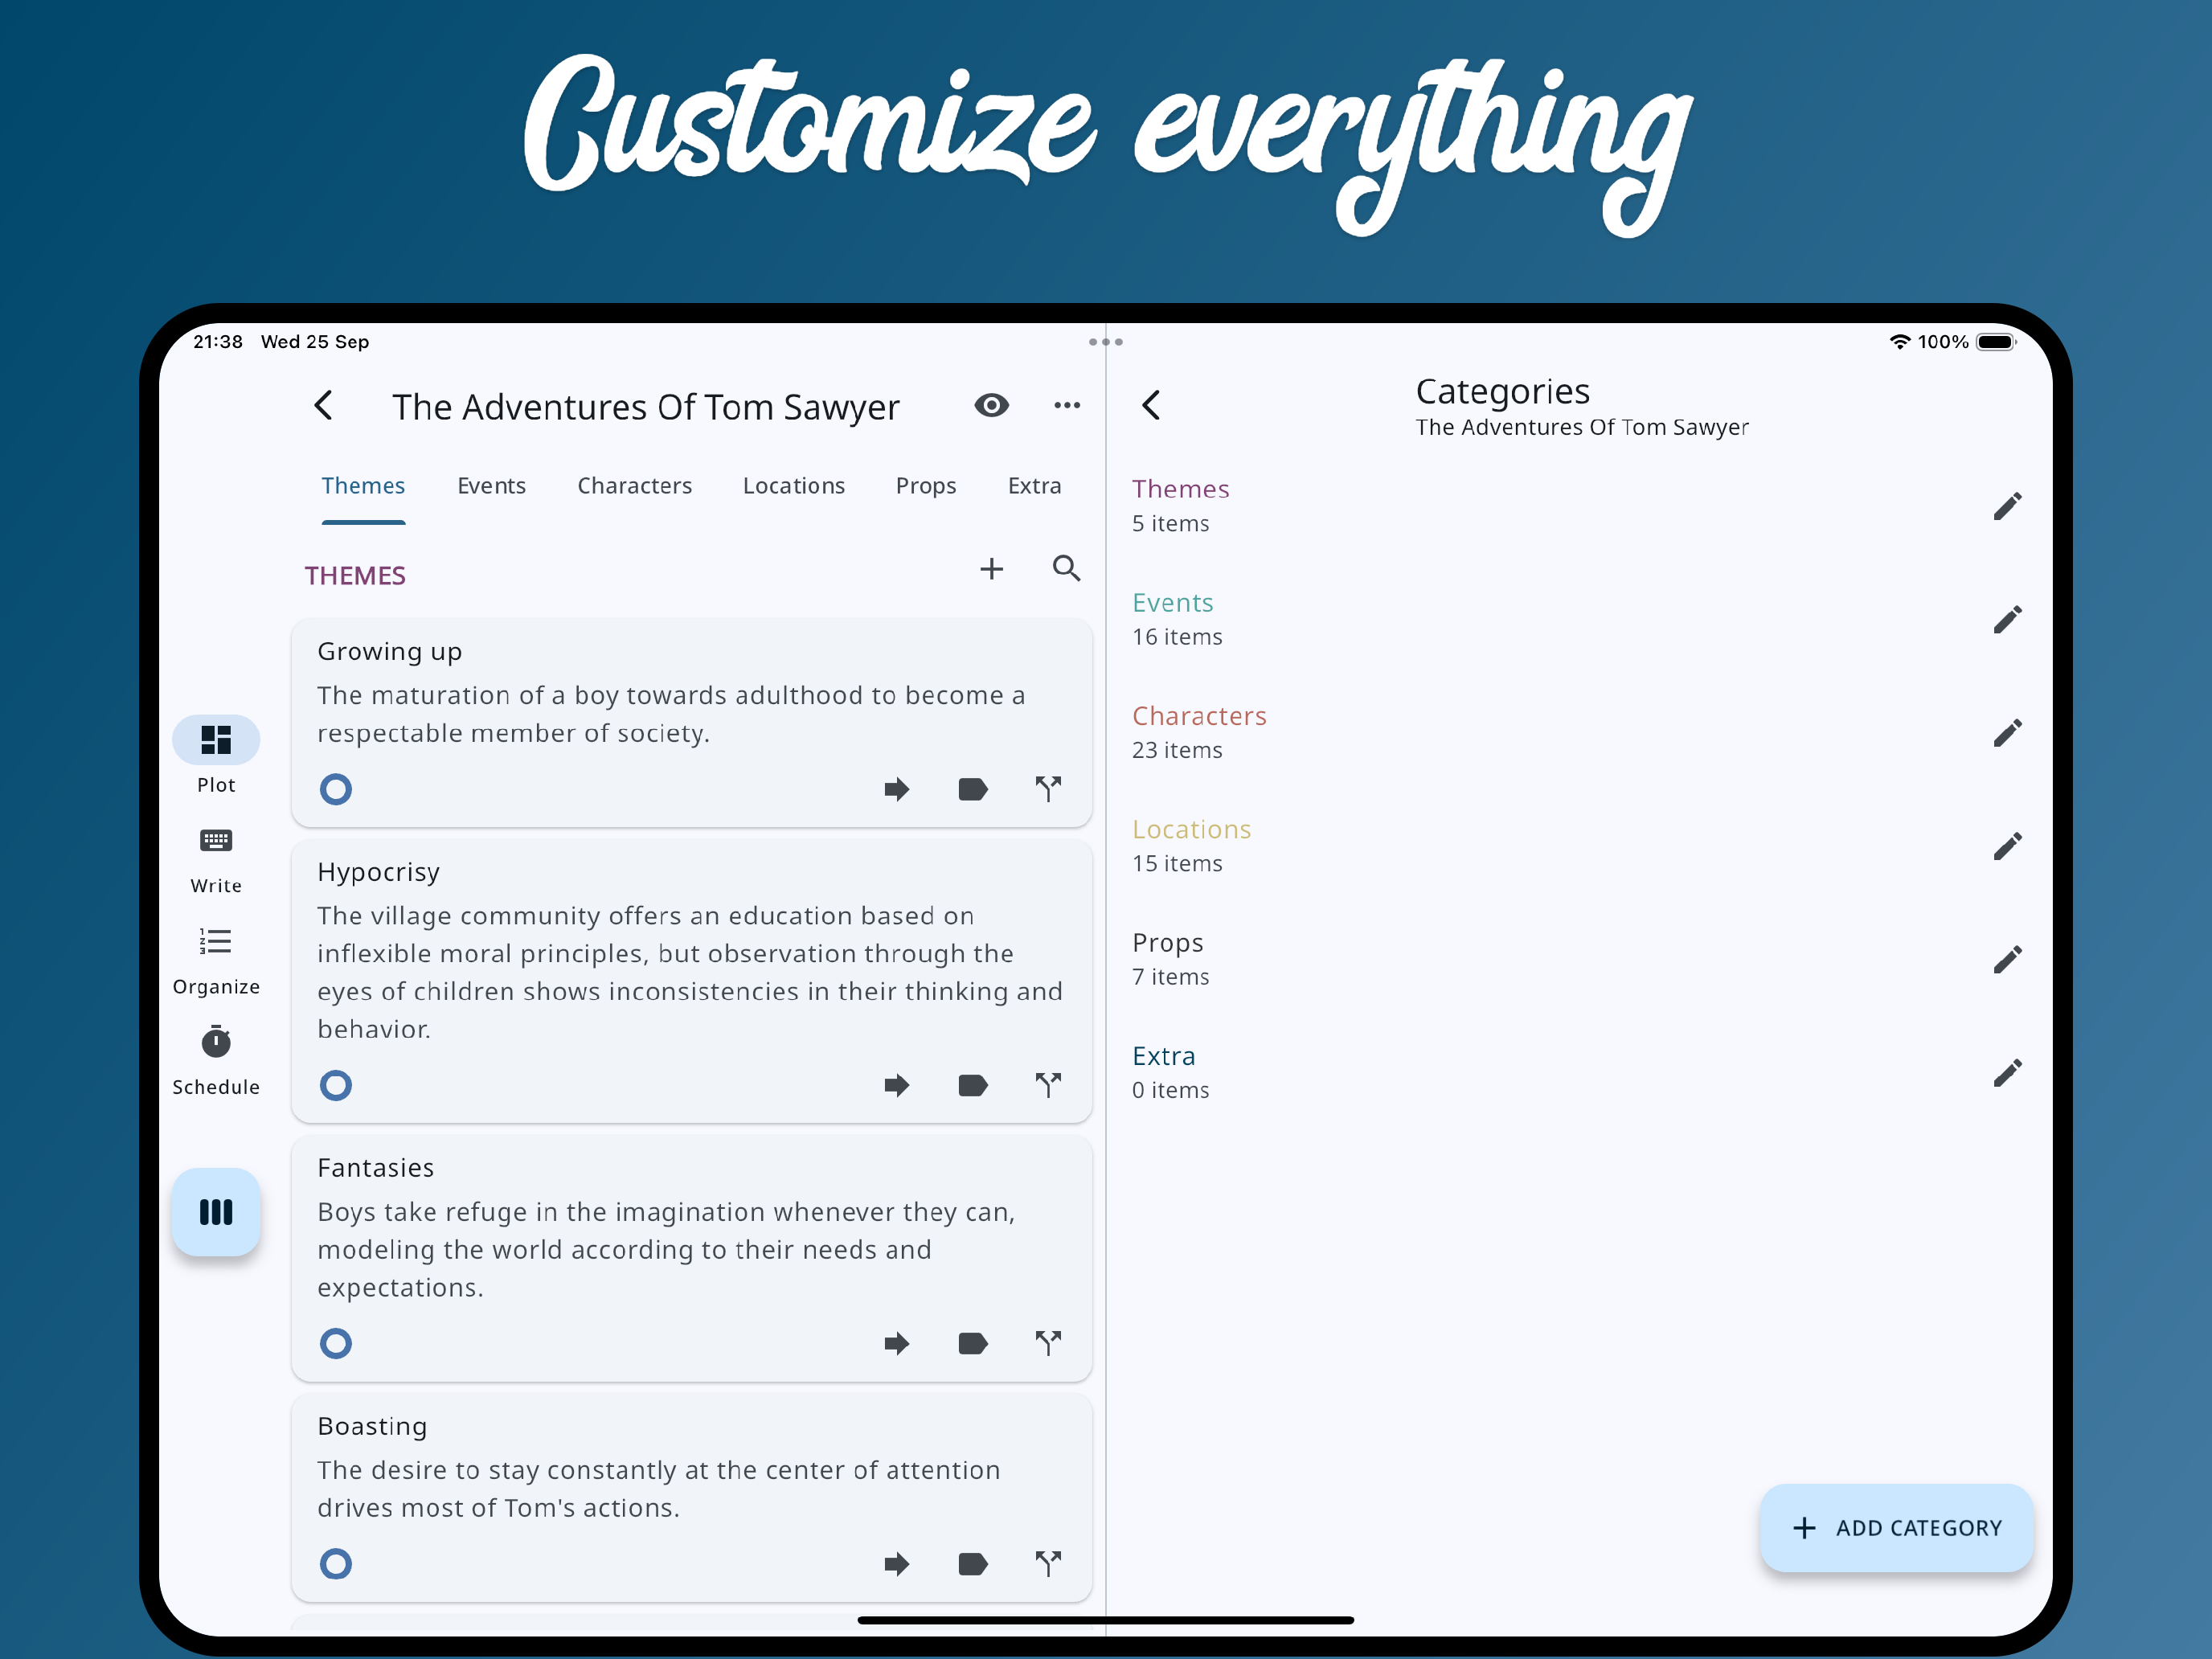Viewport: 2212px width, 1659px height.
Task: Open the Growing up theme card
Action: click(691, 722)
